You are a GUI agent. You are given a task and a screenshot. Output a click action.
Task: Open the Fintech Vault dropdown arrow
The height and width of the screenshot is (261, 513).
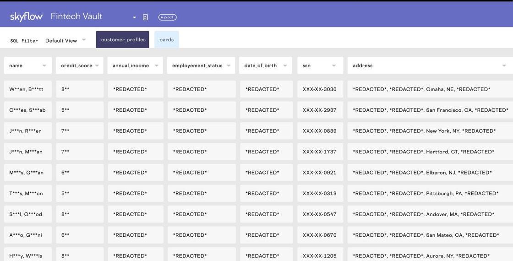[135, 17]
